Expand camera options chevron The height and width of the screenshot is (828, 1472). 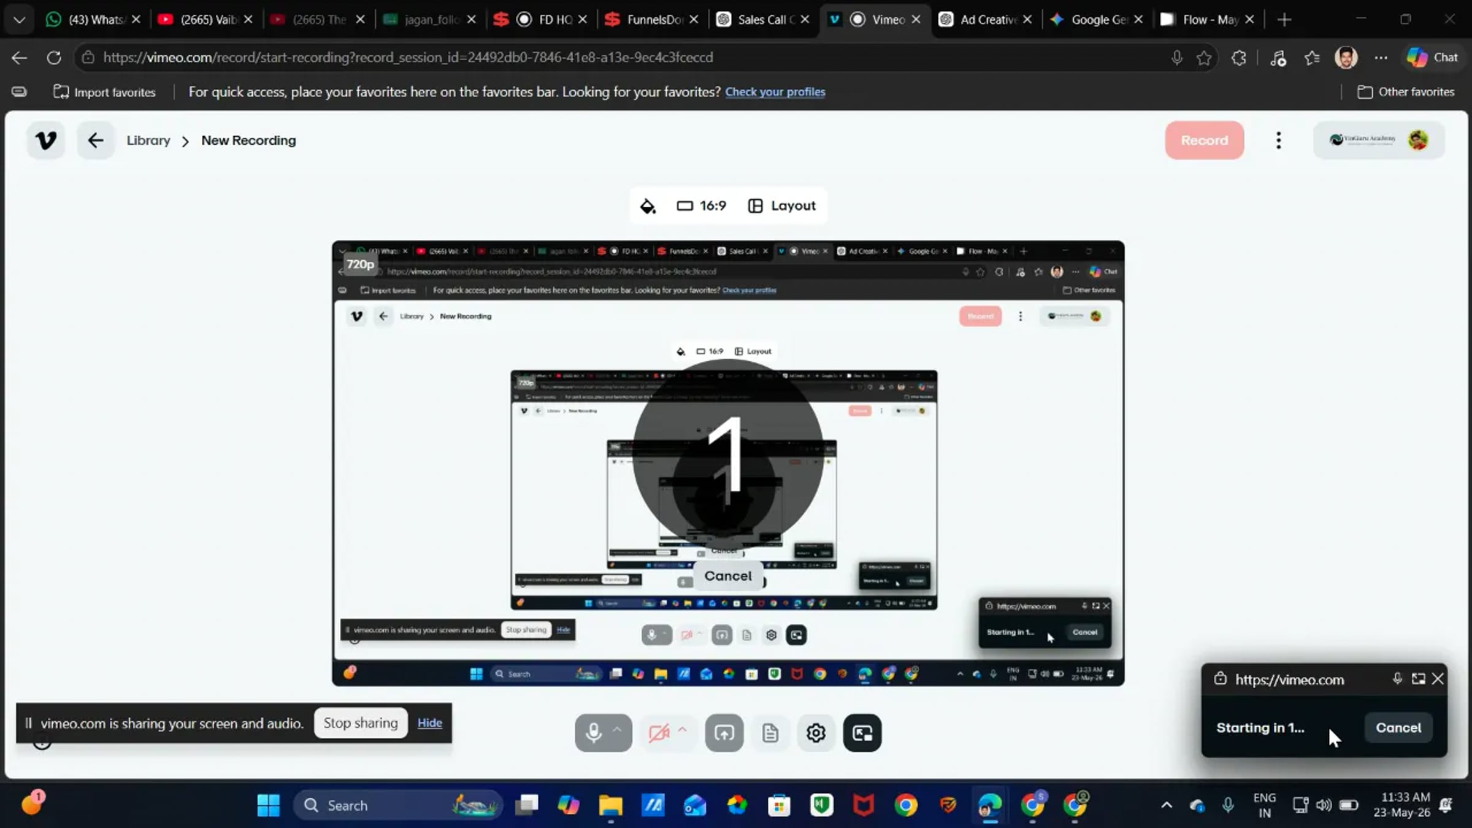pos(682,729)
